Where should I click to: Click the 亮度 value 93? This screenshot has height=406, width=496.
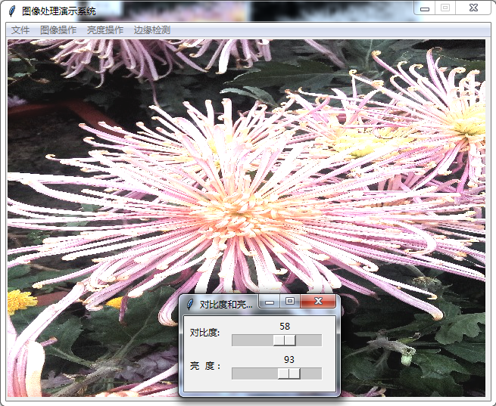[289, 360]
